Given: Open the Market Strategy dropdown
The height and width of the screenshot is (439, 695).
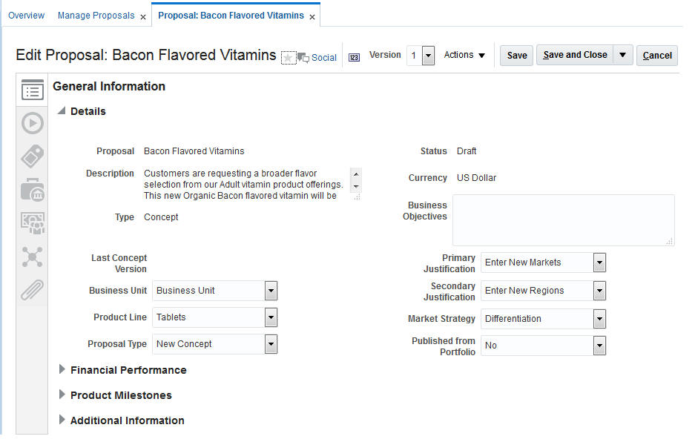Looking at the screenshot, I should point(599,319).
